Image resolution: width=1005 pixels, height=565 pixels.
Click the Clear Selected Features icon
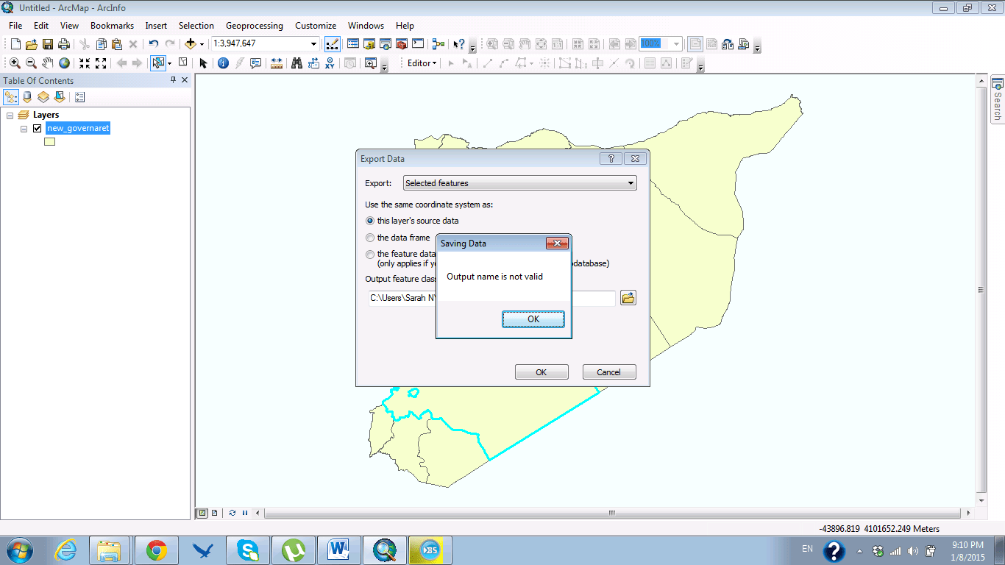click(x=182, y=63)
